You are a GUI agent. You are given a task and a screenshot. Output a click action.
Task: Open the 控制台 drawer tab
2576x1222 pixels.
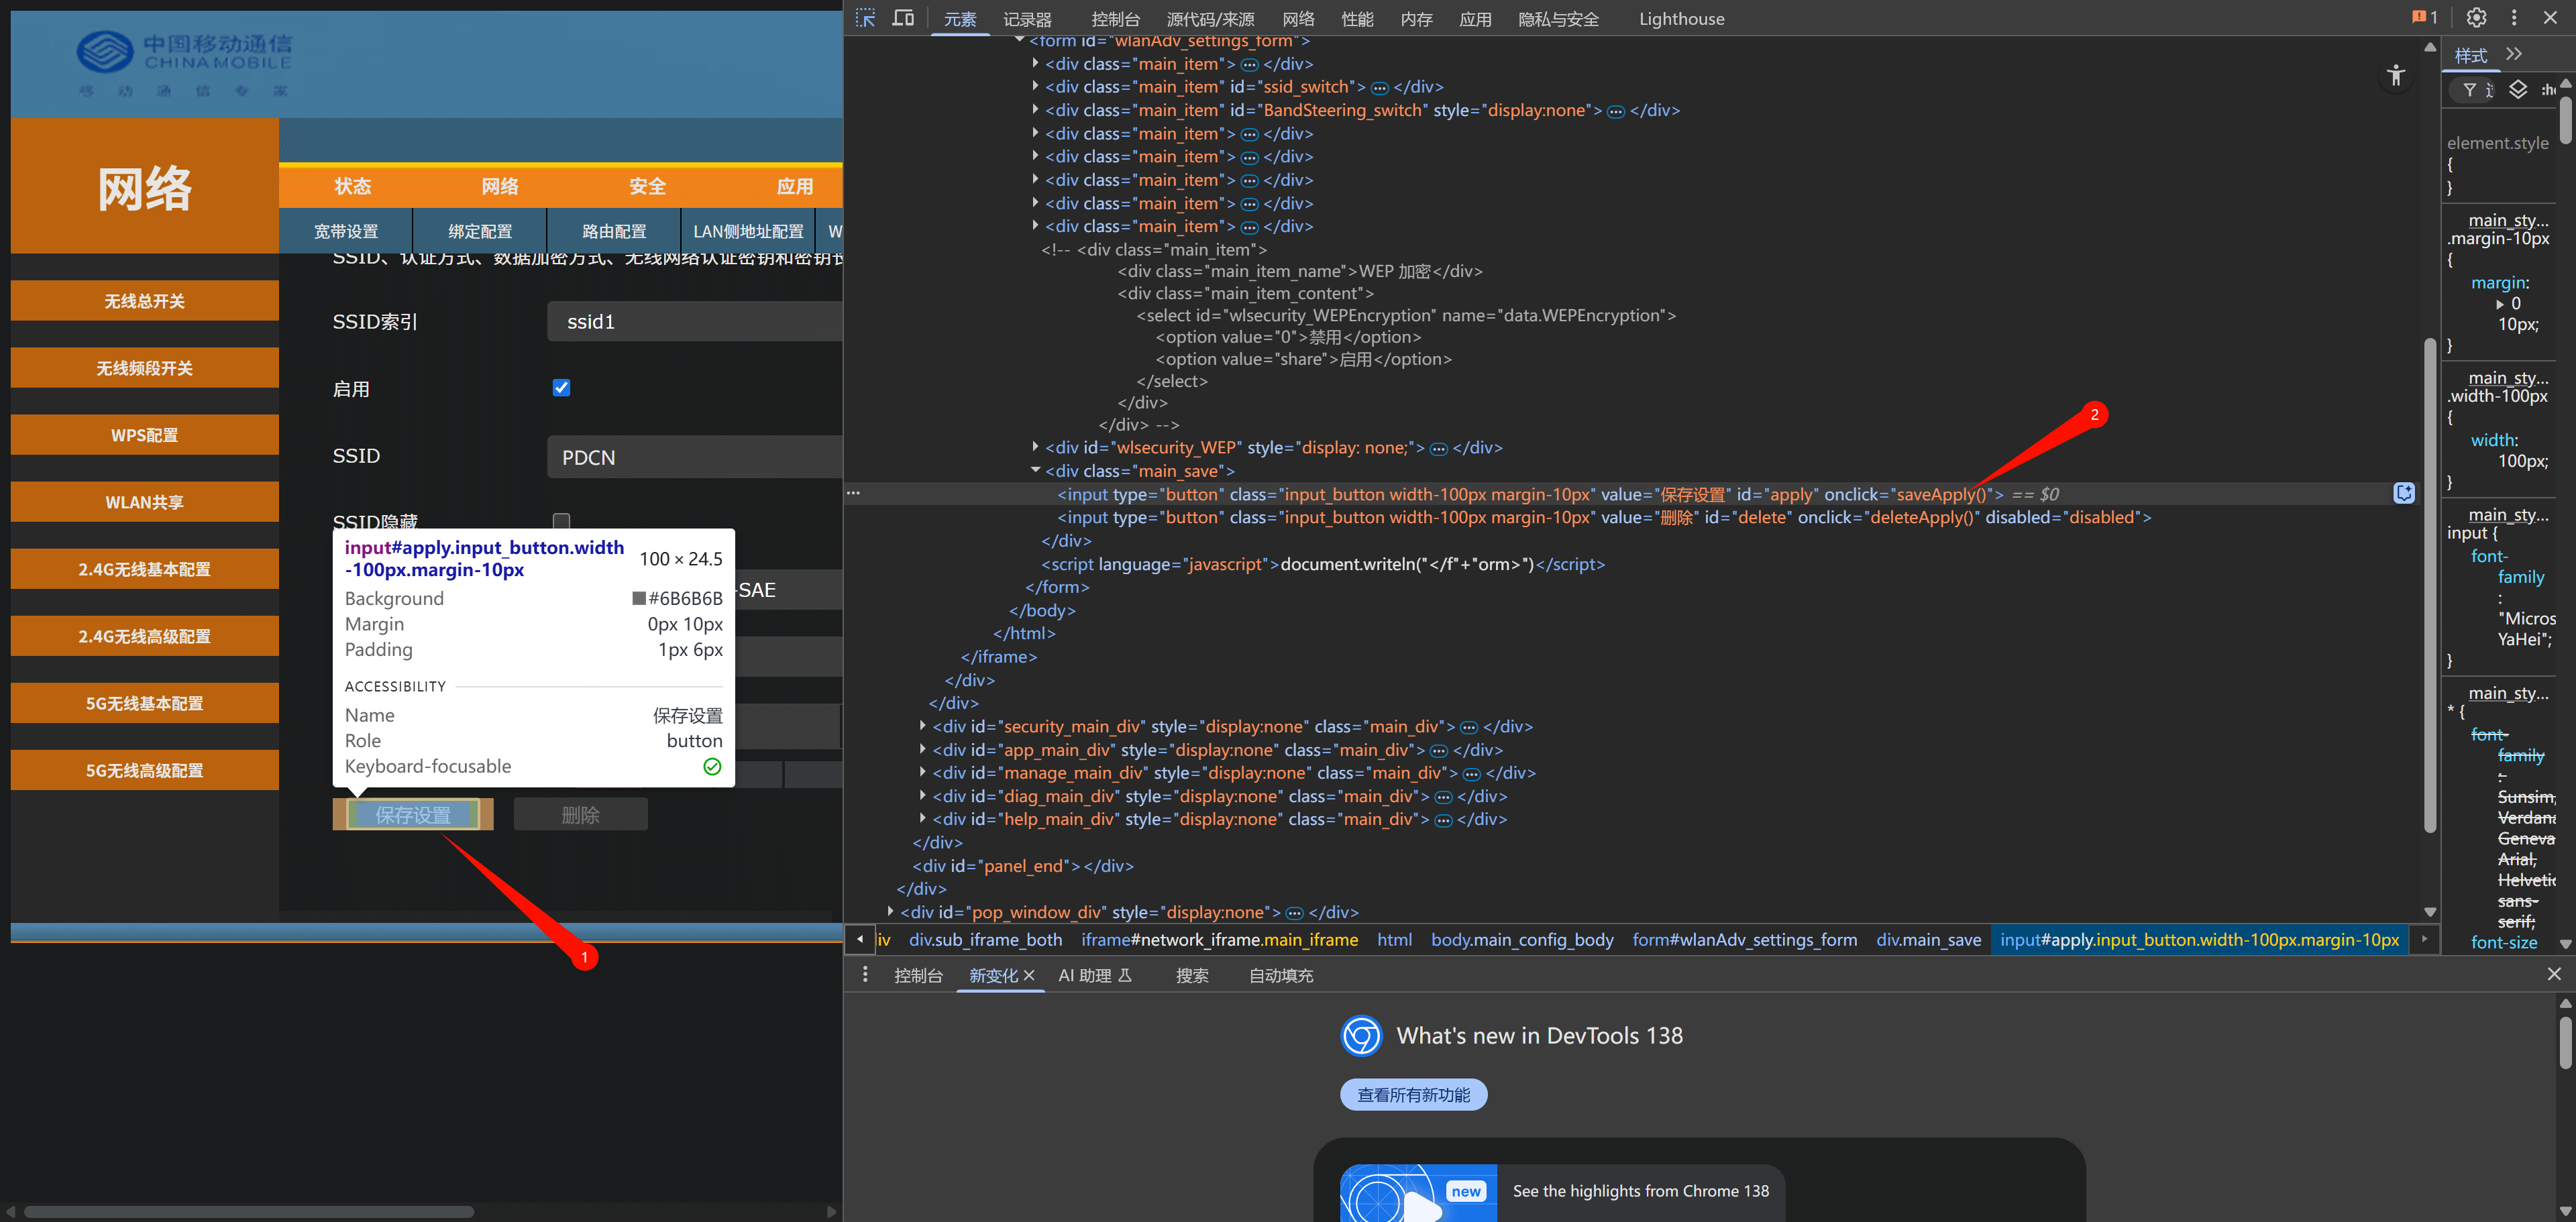(x=917, y=975)
